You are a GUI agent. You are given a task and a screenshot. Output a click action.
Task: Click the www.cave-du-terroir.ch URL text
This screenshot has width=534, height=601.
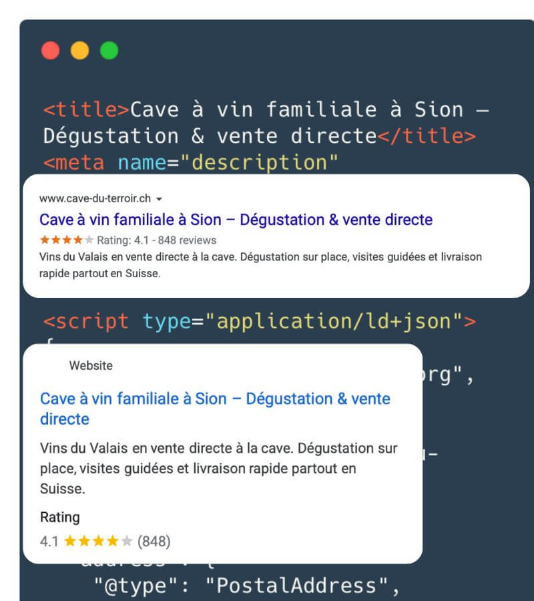tap(95, 198)
